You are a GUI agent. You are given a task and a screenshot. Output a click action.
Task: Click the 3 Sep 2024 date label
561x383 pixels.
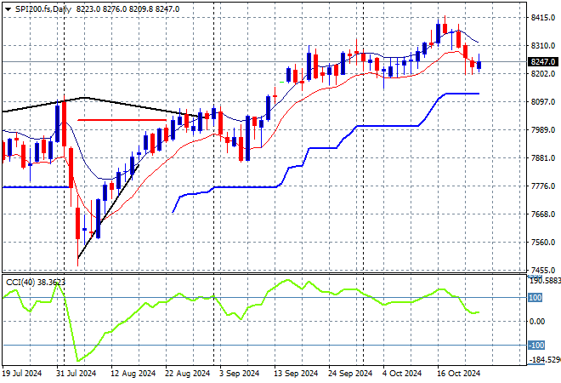click(239, 374)
